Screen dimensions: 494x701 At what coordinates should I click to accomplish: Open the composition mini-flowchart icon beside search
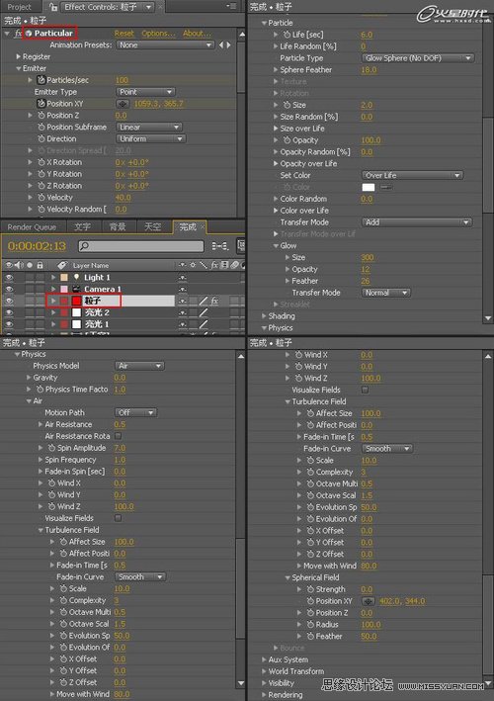pos(219,246)
